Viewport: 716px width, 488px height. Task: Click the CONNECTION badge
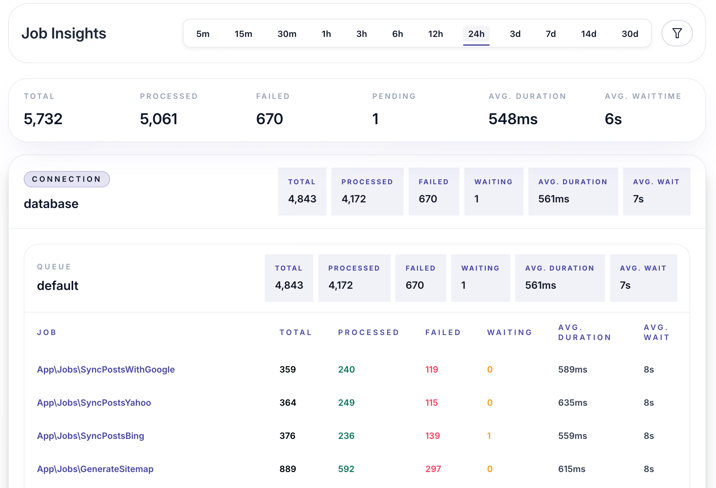pyautogui.click(x=67, y=179)
